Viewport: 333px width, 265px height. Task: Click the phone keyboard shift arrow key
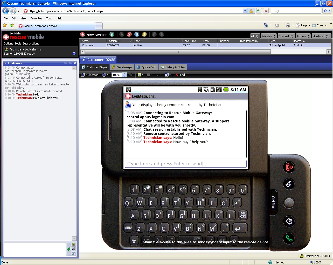134,240
